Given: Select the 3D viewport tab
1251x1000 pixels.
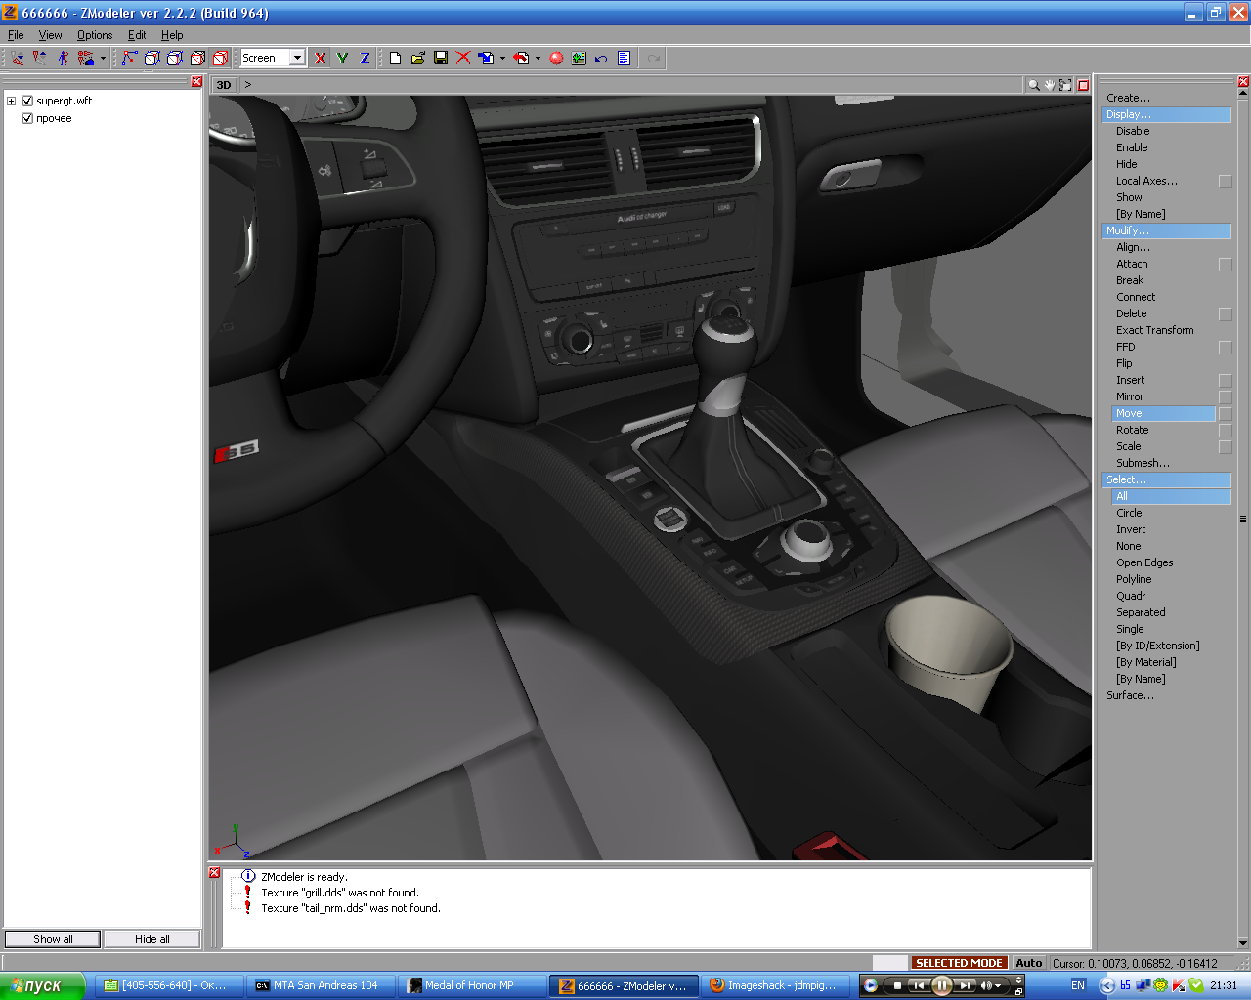Looking at the screenshot, I should point(224,85).
